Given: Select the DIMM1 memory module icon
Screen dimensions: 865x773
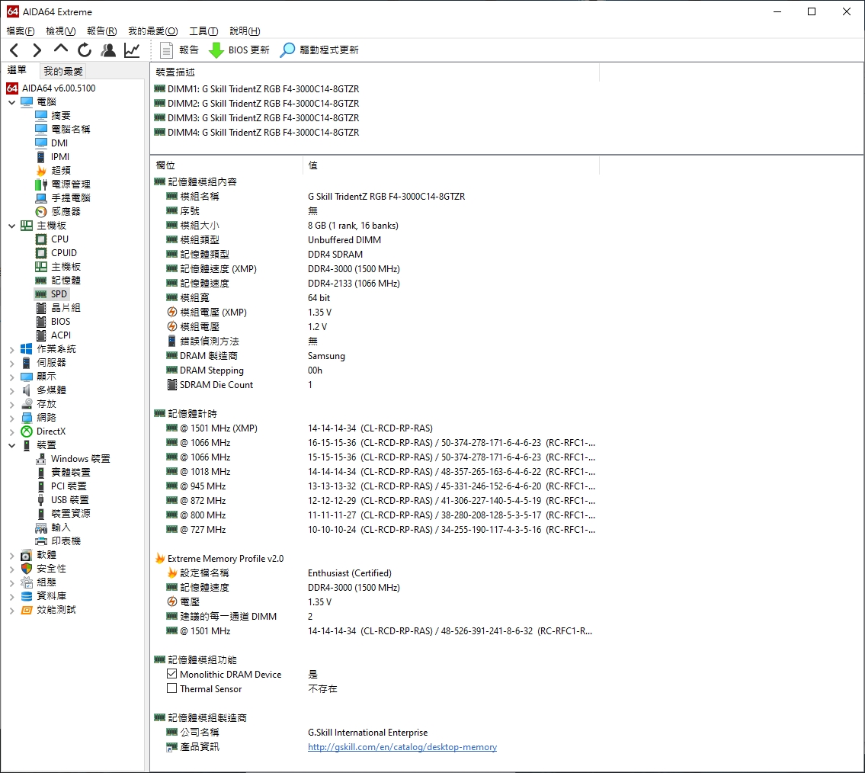Looking at the screenshot, I should tap(160, 89).
